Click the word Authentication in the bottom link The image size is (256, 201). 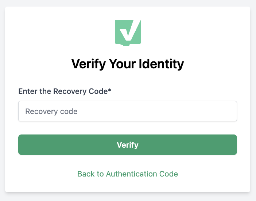tap(132, 174)
